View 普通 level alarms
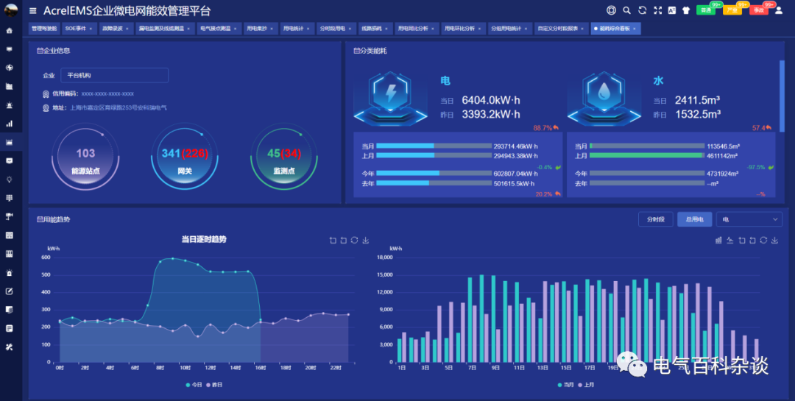795x401 pixels. 706,10
